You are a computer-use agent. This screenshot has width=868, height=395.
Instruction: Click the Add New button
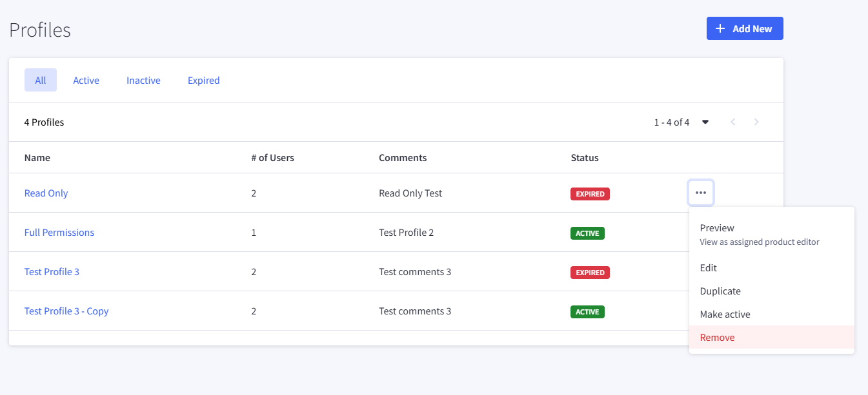point(745,28)
